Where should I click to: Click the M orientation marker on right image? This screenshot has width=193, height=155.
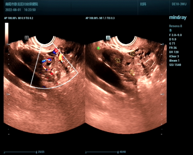[x=108, y=38]
